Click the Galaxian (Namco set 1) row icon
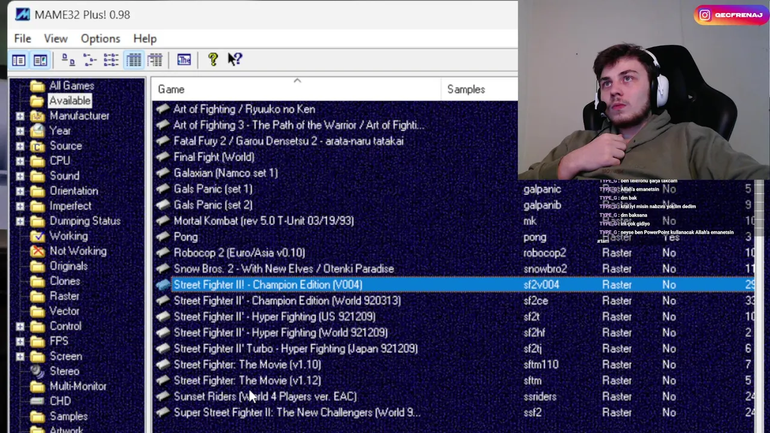 point(162,173)
